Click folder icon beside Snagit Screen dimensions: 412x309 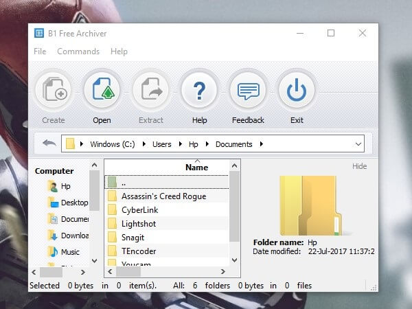[112, 238]
